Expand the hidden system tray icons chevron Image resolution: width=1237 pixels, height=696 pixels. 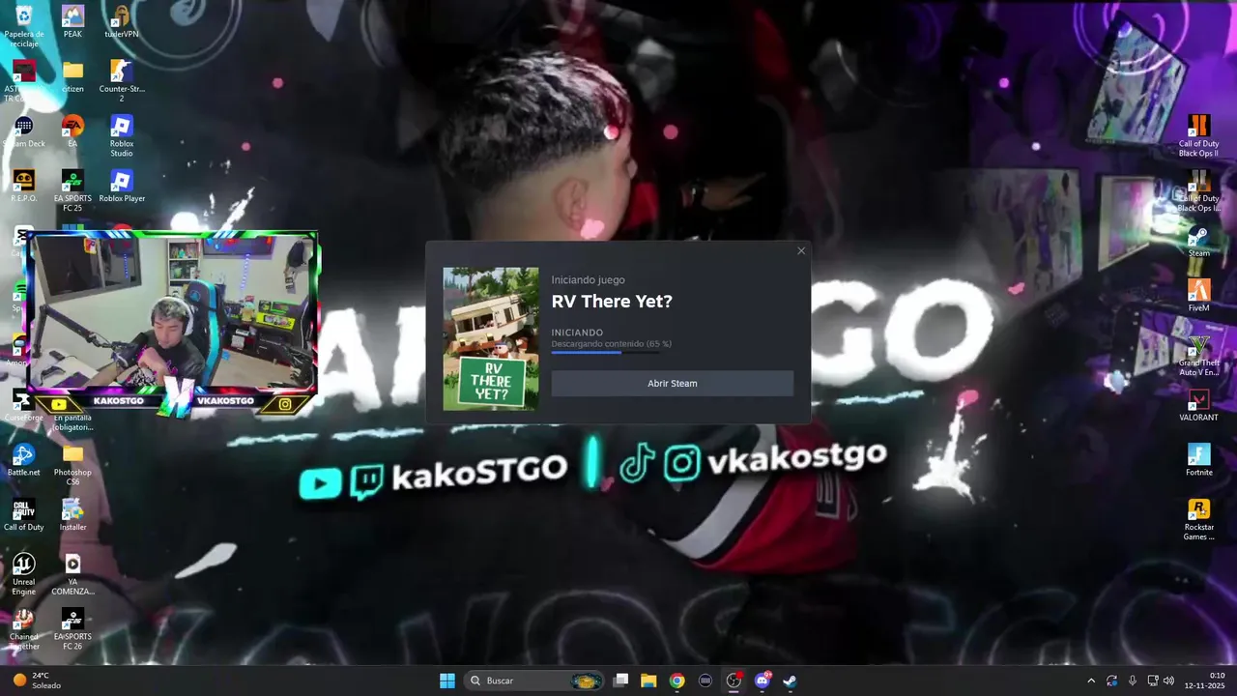(1091, 681)
